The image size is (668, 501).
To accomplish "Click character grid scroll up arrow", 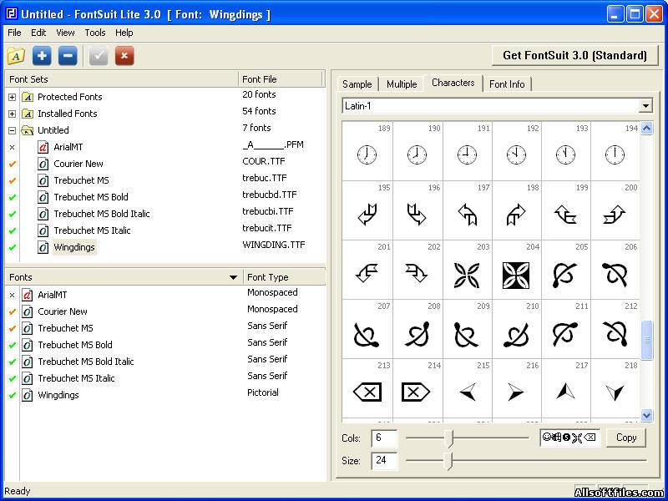I will tap(646, 129).
